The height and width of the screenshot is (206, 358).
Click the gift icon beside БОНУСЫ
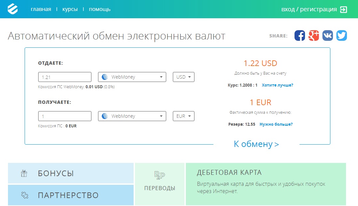pos(24,173)
